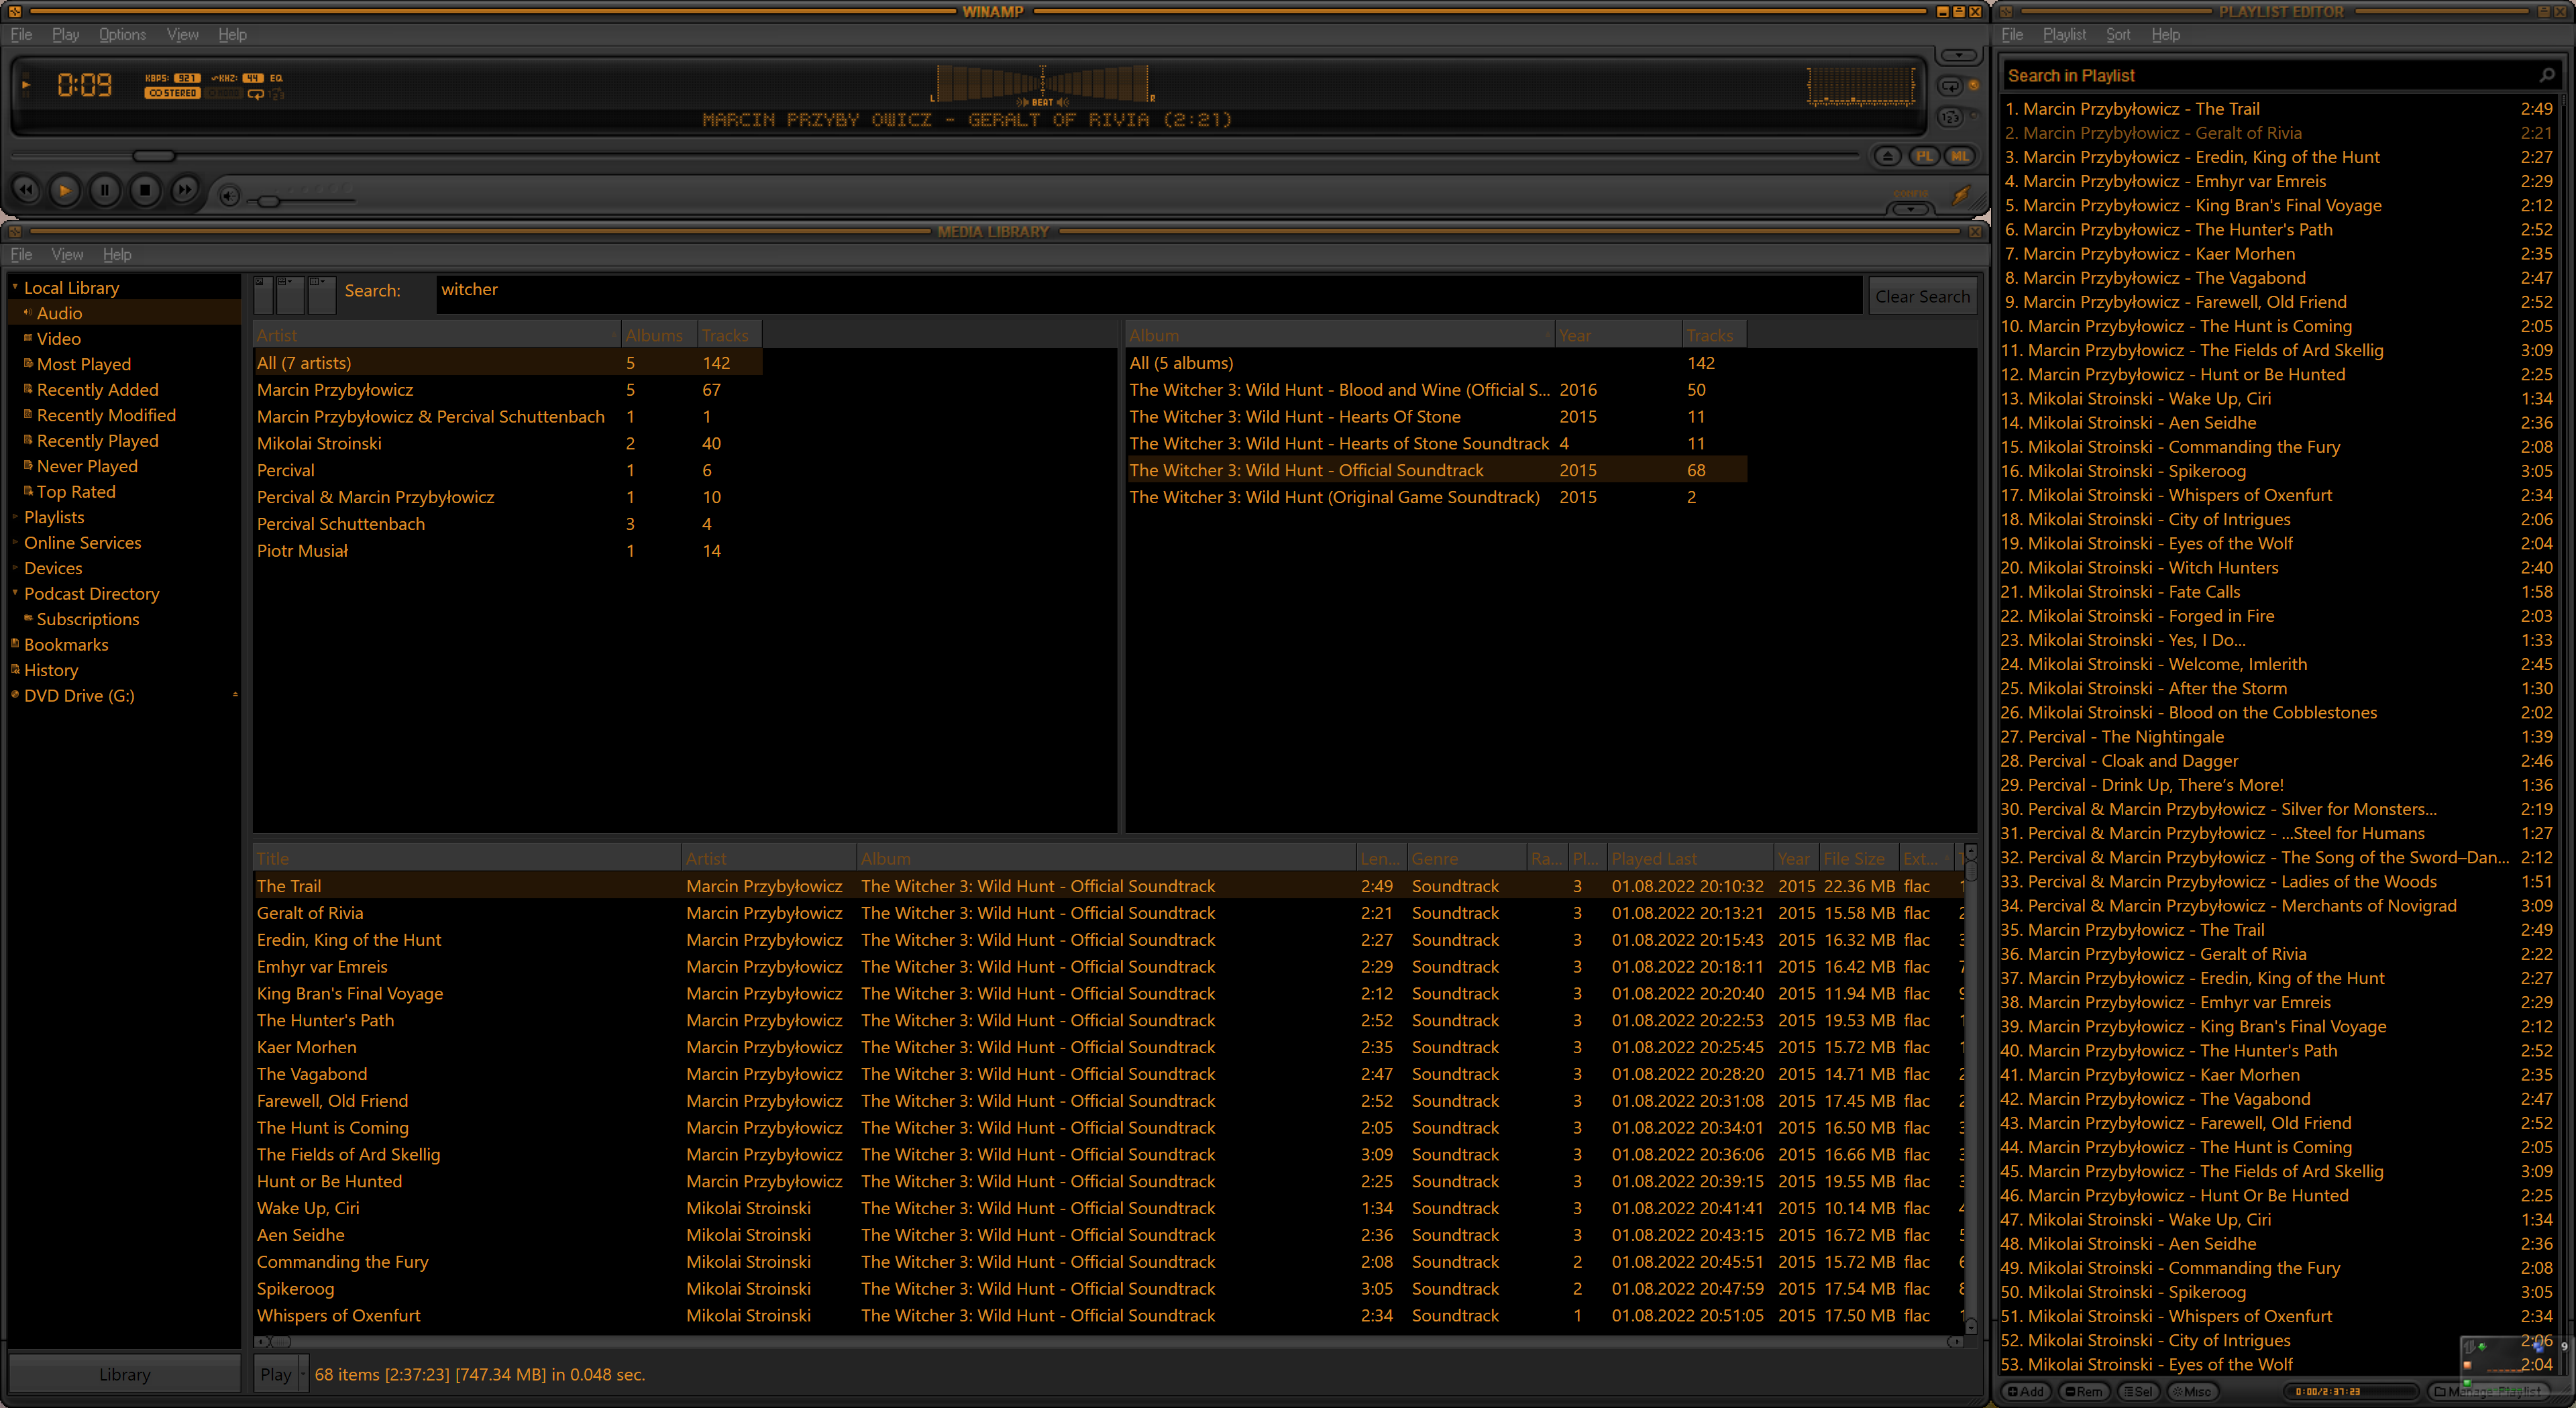Open Most Played in library tree
The height and width of the screenshot is (1408, 2576).
click(83, 364)
